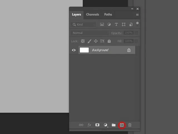
Task: Open the Kind filter dropdown
Action: coord(83,25)
